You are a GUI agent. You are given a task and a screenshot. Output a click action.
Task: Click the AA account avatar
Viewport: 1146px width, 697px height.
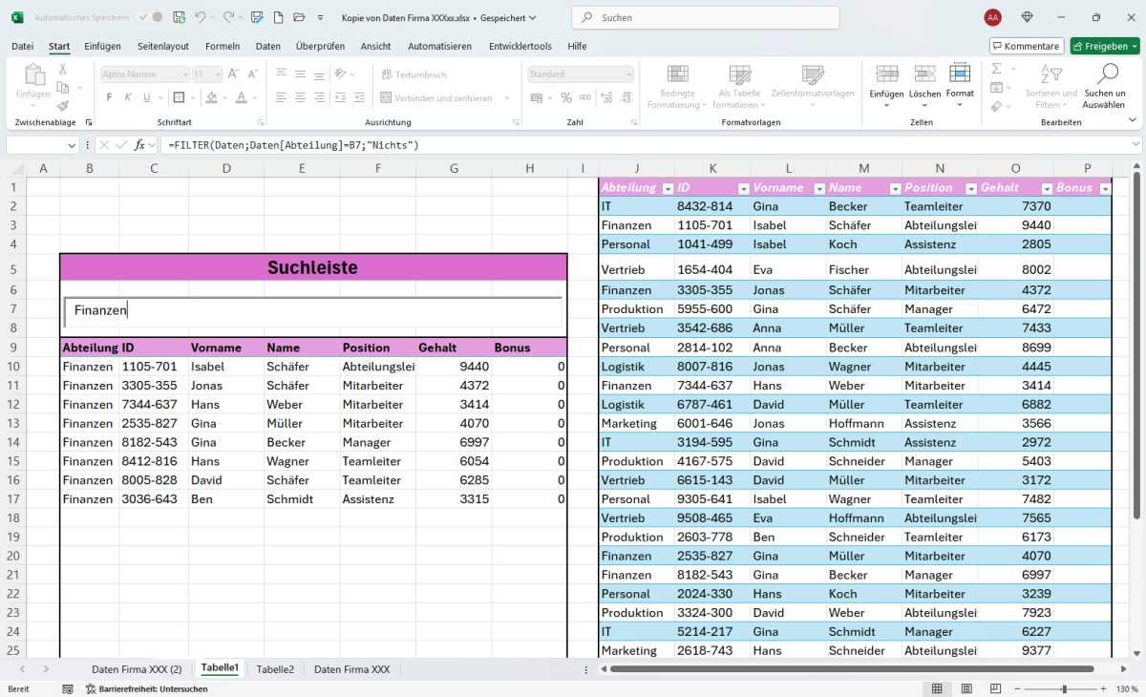pos(993,17)
